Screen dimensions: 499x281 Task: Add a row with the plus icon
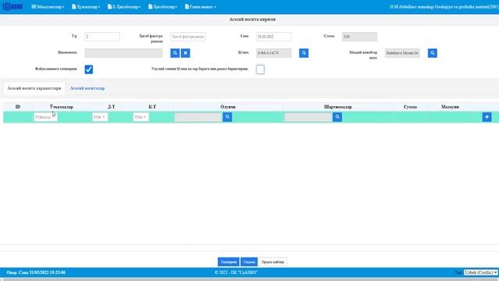pyautogui.click(x=487, y=117)
